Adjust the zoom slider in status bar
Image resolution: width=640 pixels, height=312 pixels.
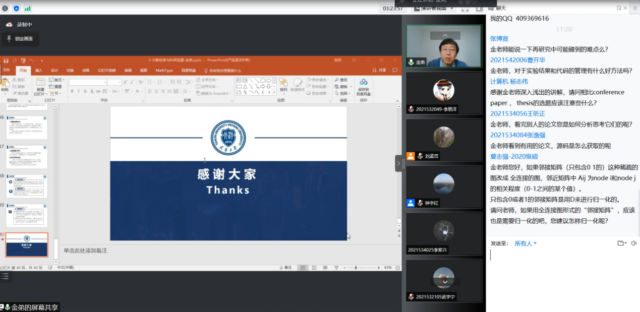click(x=356, y=268)
